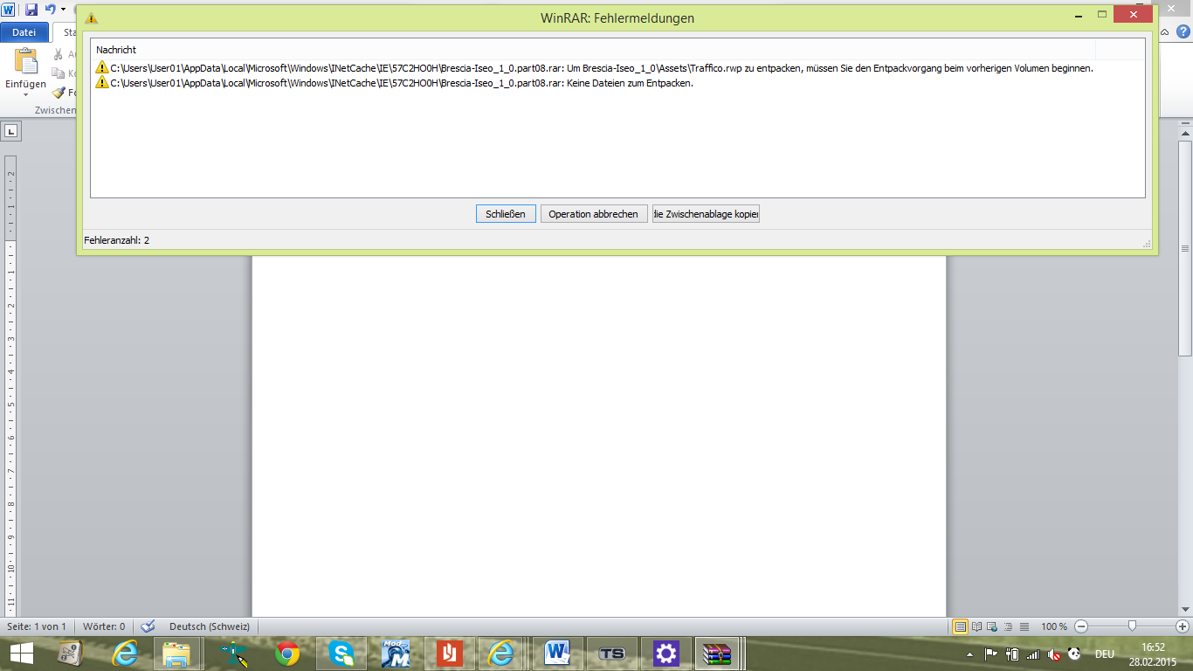Switch to Outline view in Word
Image resolution: width=1193 pixels, height=671 pixels.
(1008, 626)
